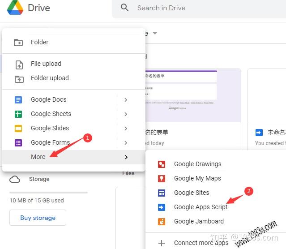286x249 pixels.
Task: Click the plus icon for Connect more apps
Action: click(x=162, y=243)
